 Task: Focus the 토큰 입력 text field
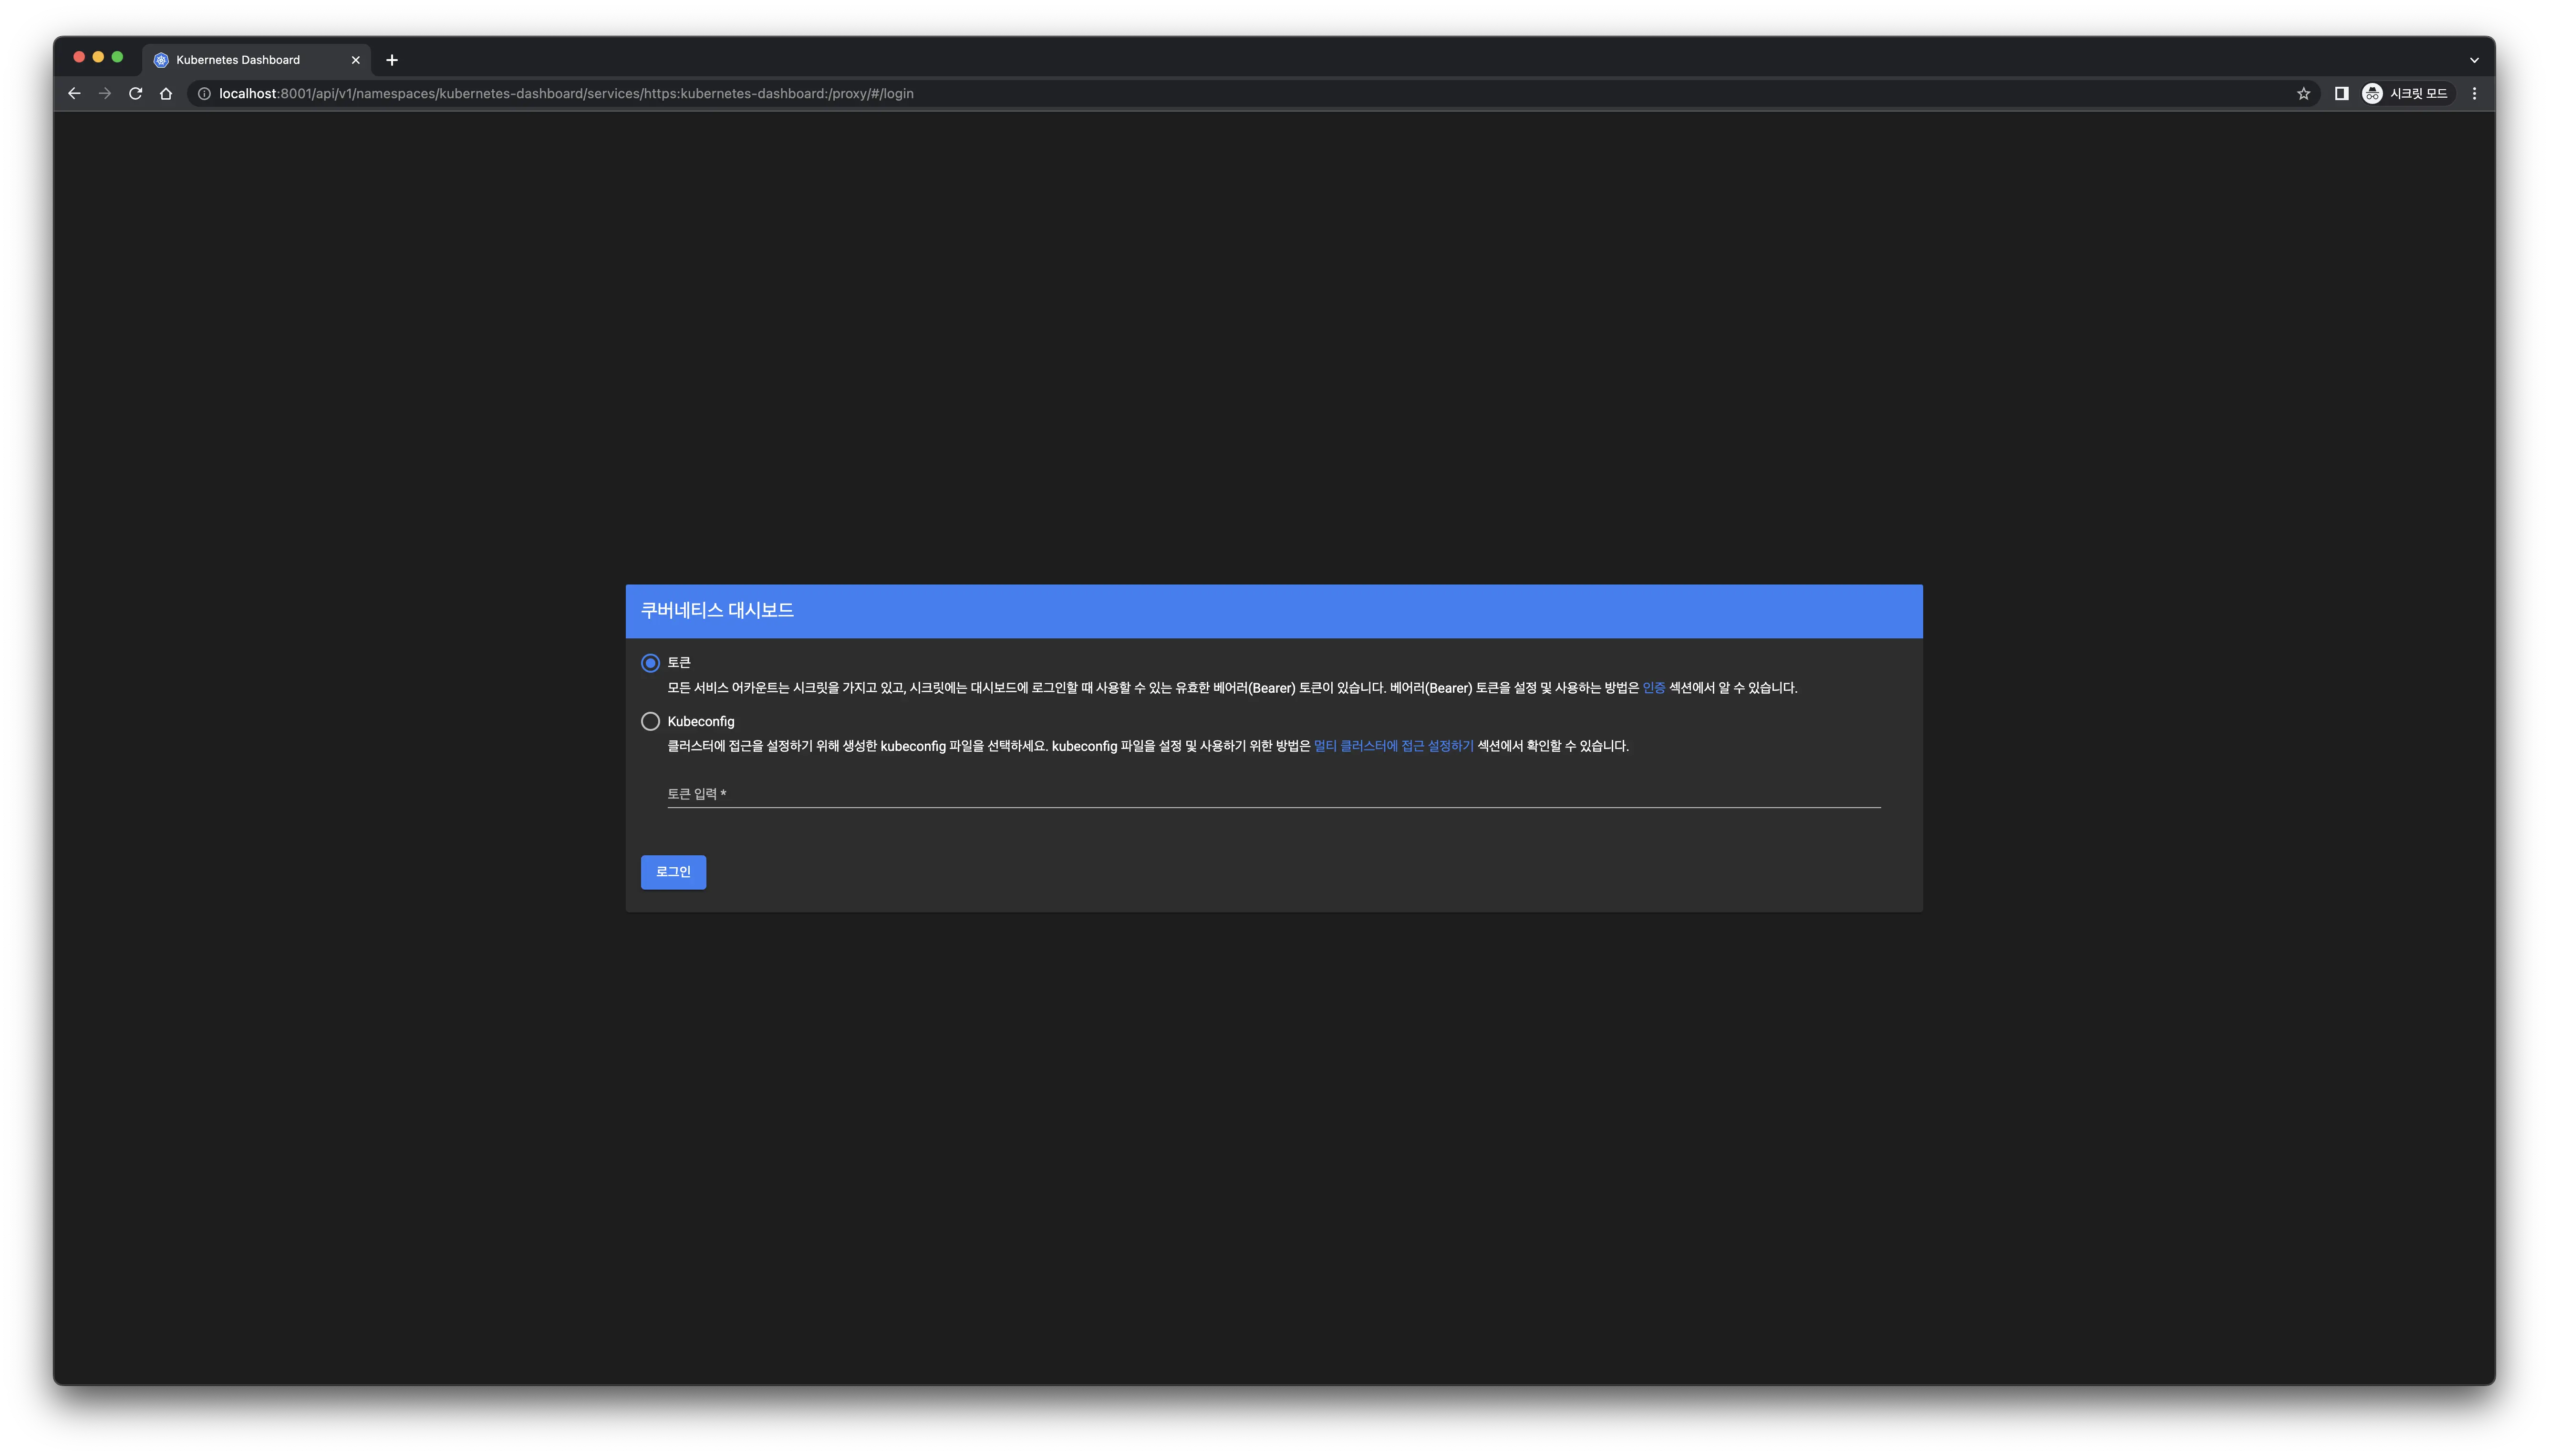[1274, 794]
